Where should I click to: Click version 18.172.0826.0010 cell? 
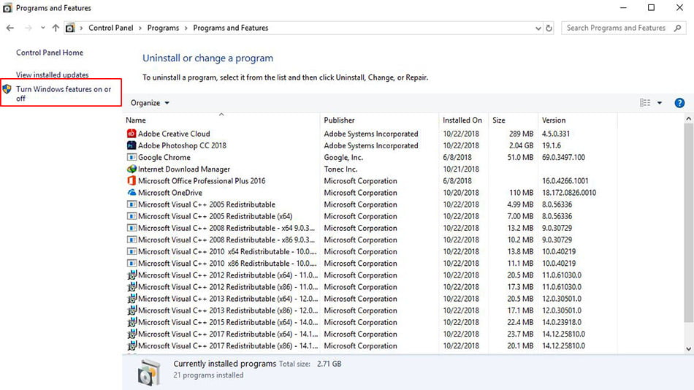coord(569,193)
